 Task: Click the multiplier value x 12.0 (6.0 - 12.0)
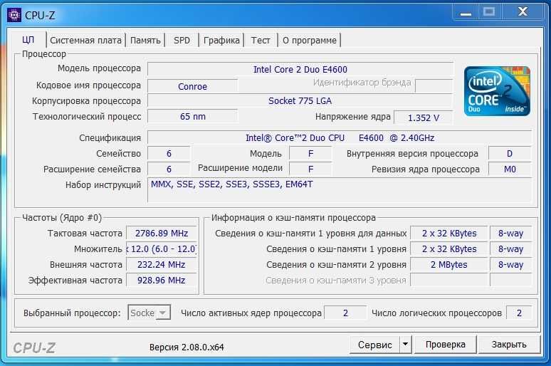point(162,249)
